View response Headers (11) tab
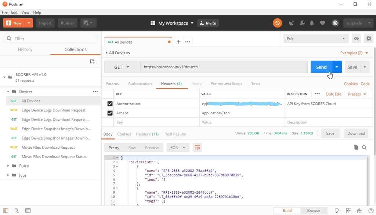The width and height of the screenshot is (376, 215). [147, 134]
